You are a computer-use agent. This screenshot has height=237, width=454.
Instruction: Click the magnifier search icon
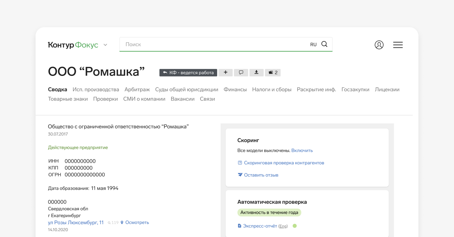[324, 44]
